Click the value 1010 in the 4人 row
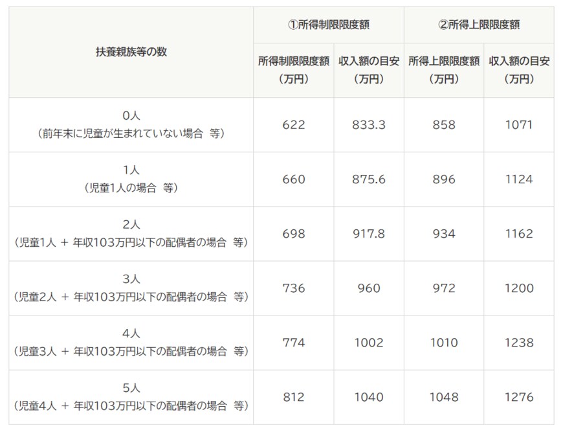Screen dimensions: 563x434 443,343
